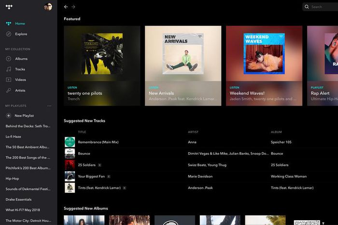Open The 50 Best Ambient Albu... playlist

pyautogui.click(x=28, y=147)
